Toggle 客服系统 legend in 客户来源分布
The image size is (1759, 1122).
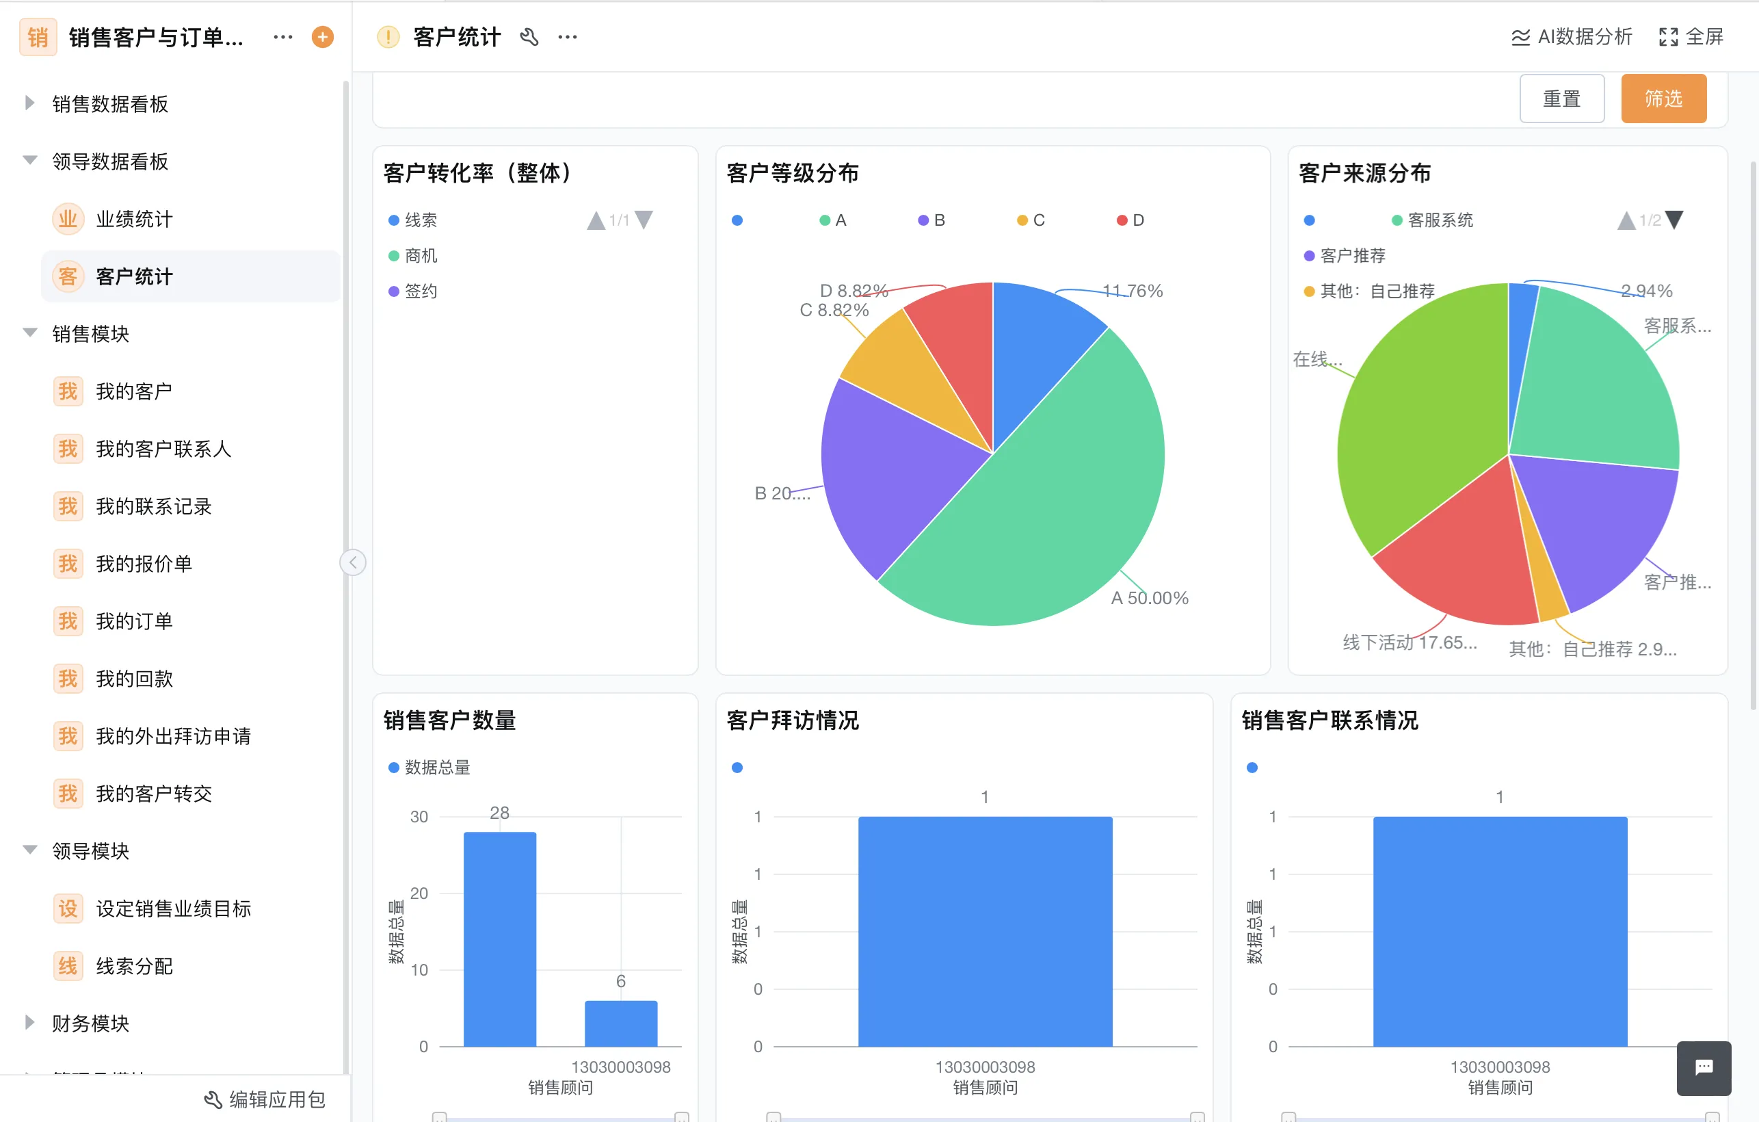click(1396, 220)
